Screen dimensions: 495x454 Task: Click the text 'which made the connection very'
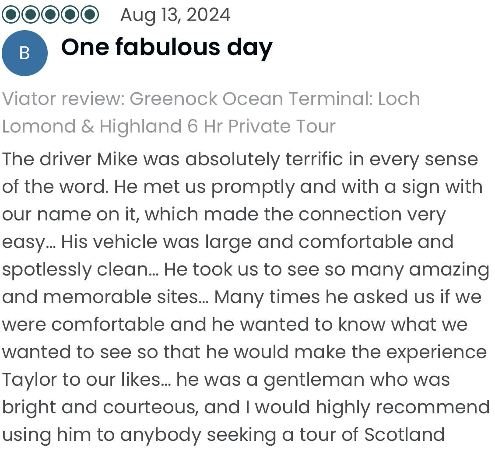pyautogui.click(x=295, y=215)
